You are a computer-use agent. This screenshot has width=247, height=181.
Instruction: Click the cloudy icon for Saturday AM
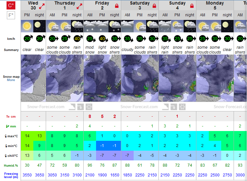[x=127, y=26]
